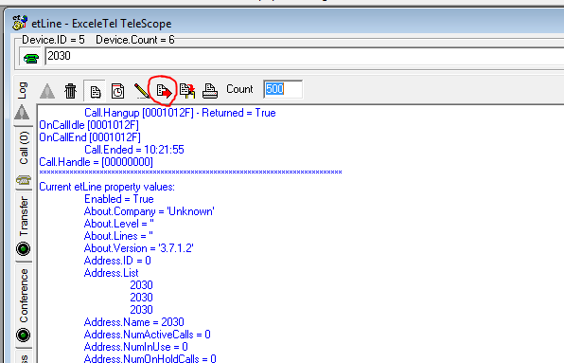The image size is (564, 363).
Task: Click the 'Device.Count = 6' label
Action: [x=135, y=40]
